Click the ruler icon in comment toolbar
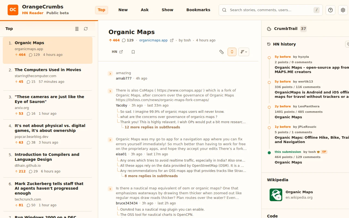 click(x=221, y=52)
